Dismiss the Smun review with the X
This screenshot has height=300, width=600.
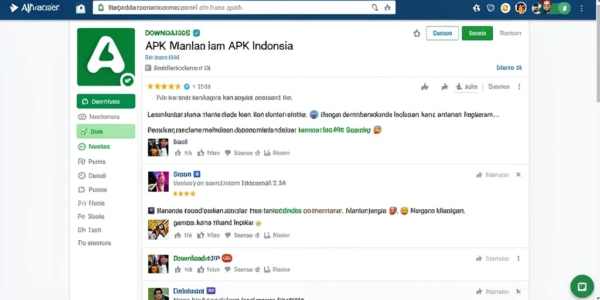519,175
